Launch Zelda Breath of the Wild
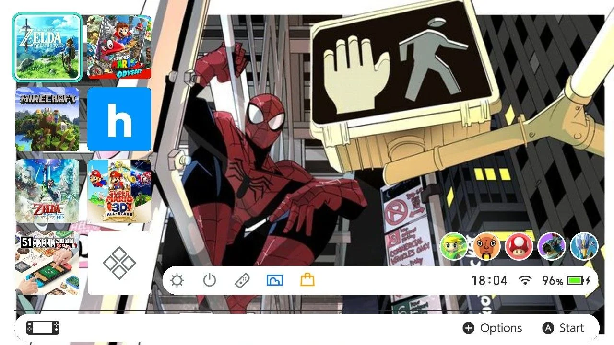This screenshot has width=614, height=345. click(x=47, y=47)
